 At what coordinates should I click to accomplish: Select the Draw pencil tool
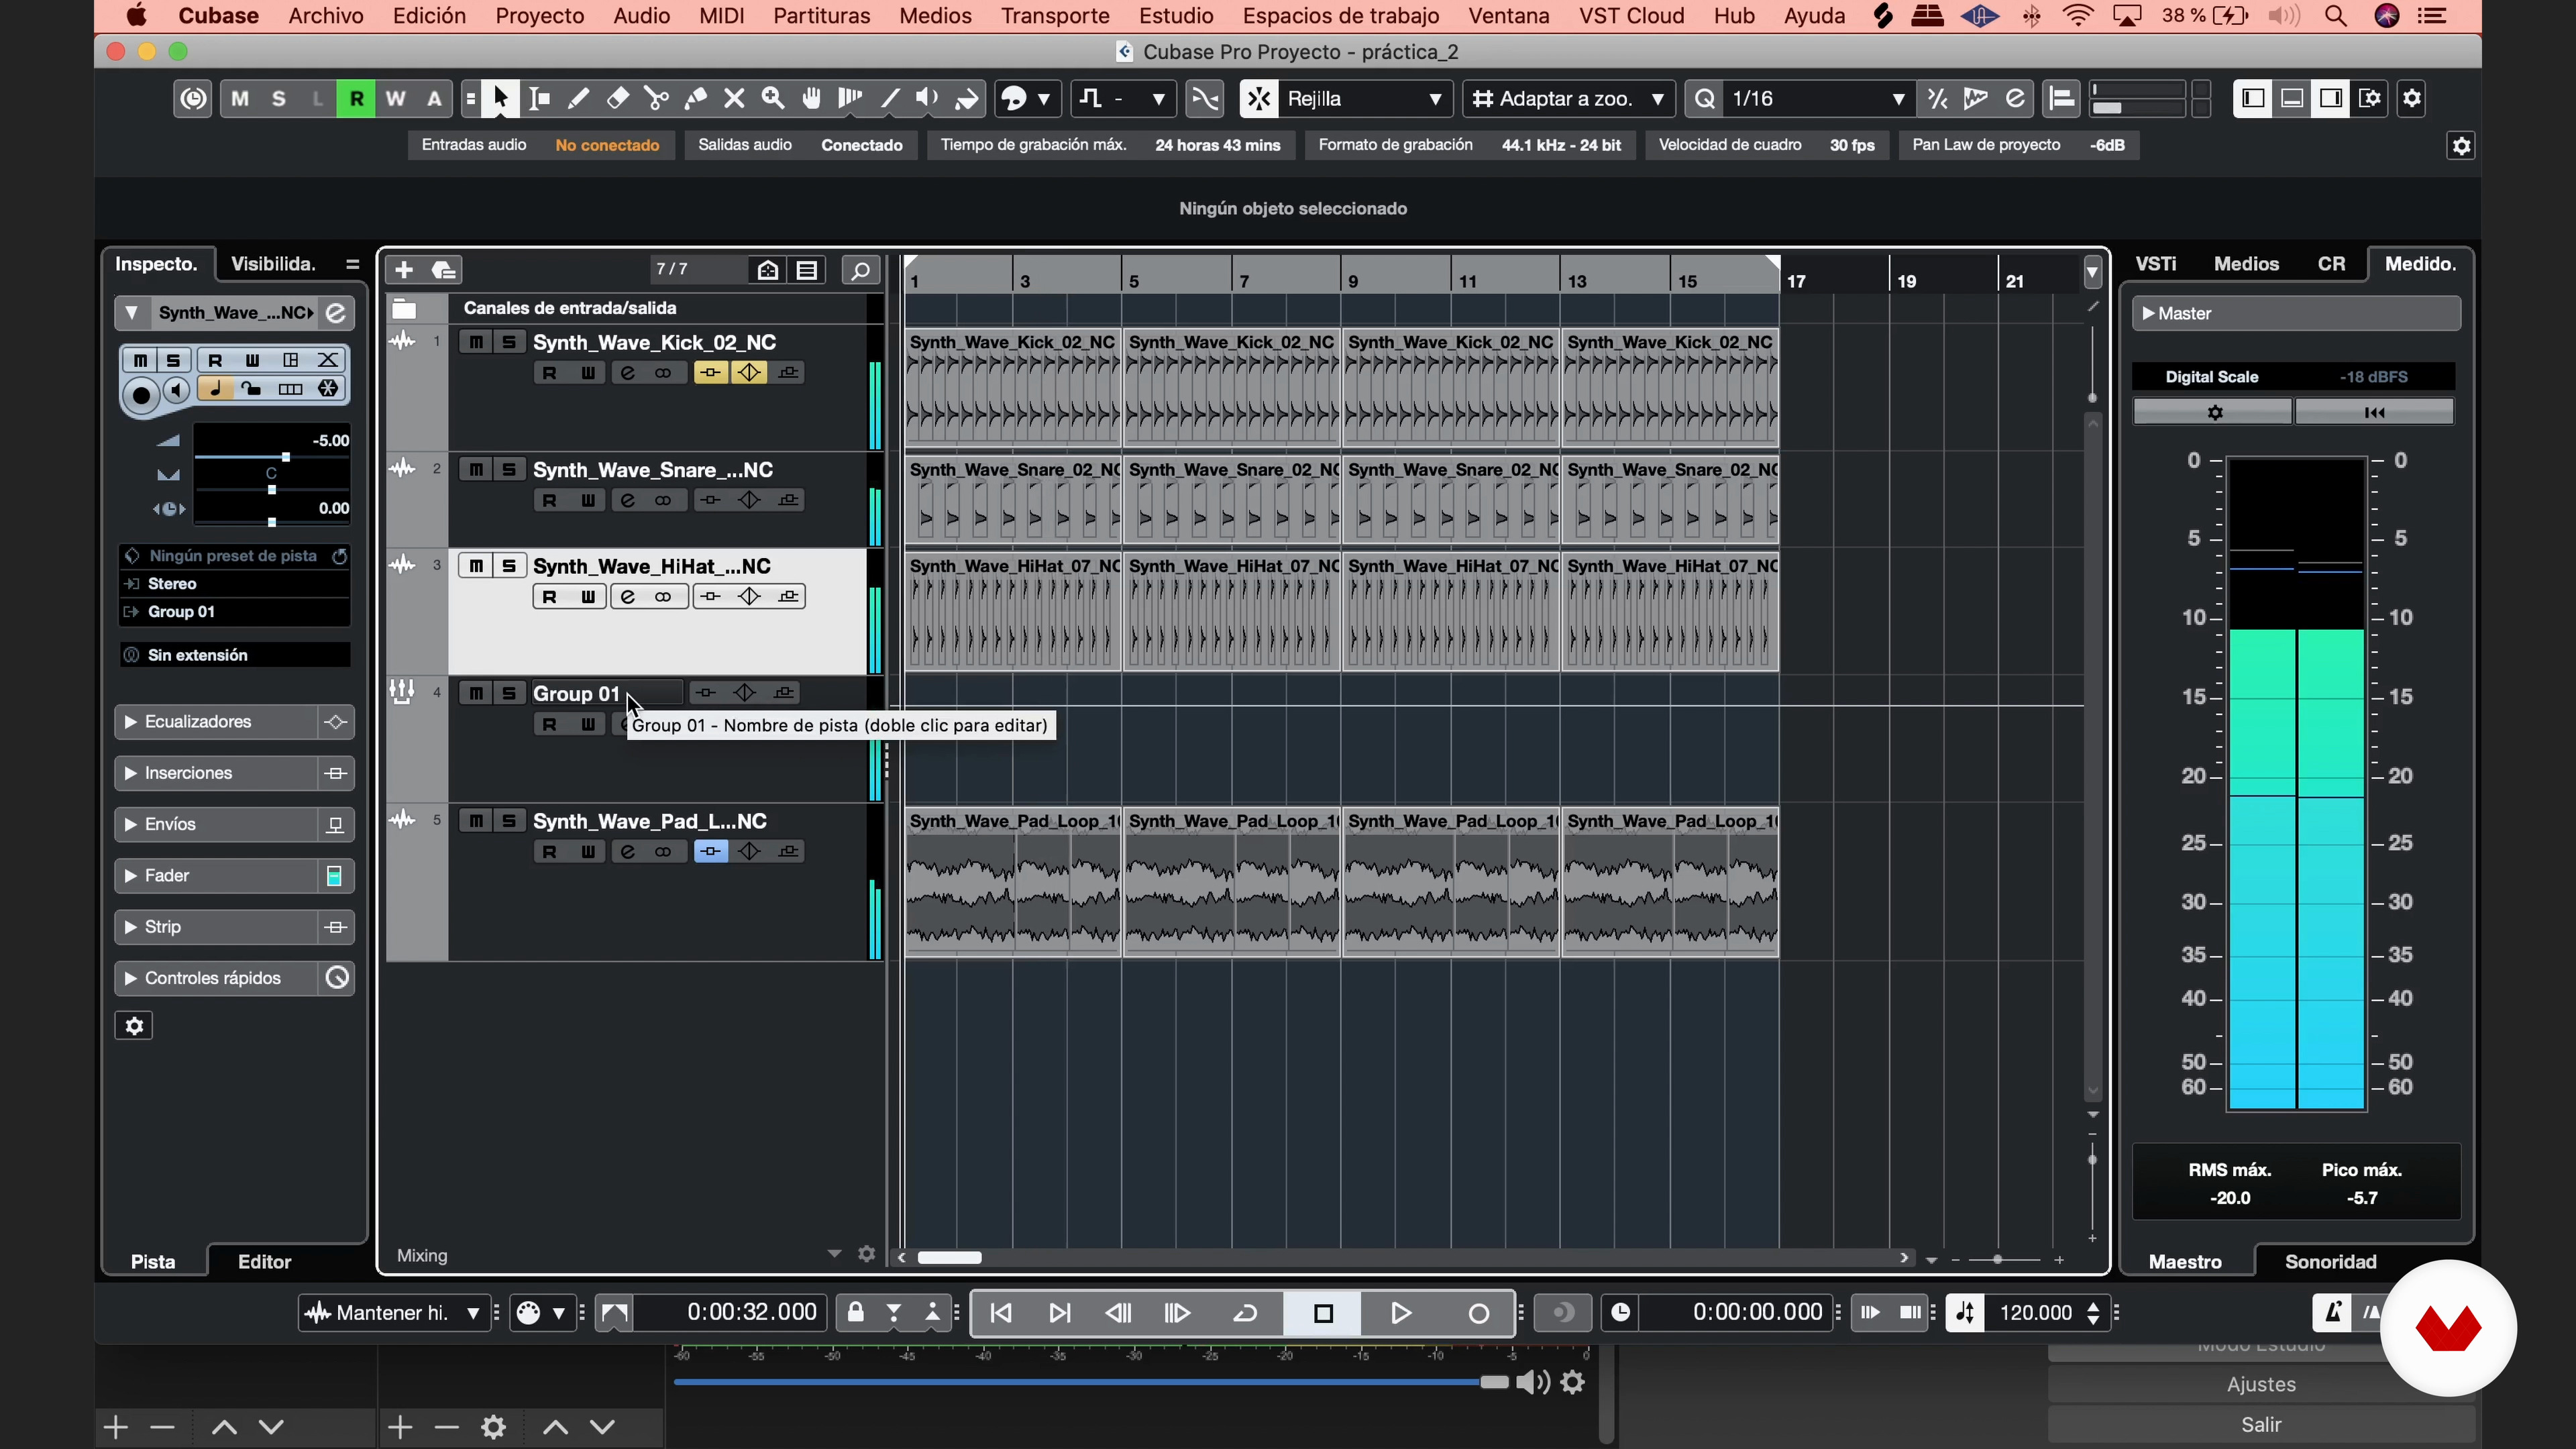click(x=578, y=98)
